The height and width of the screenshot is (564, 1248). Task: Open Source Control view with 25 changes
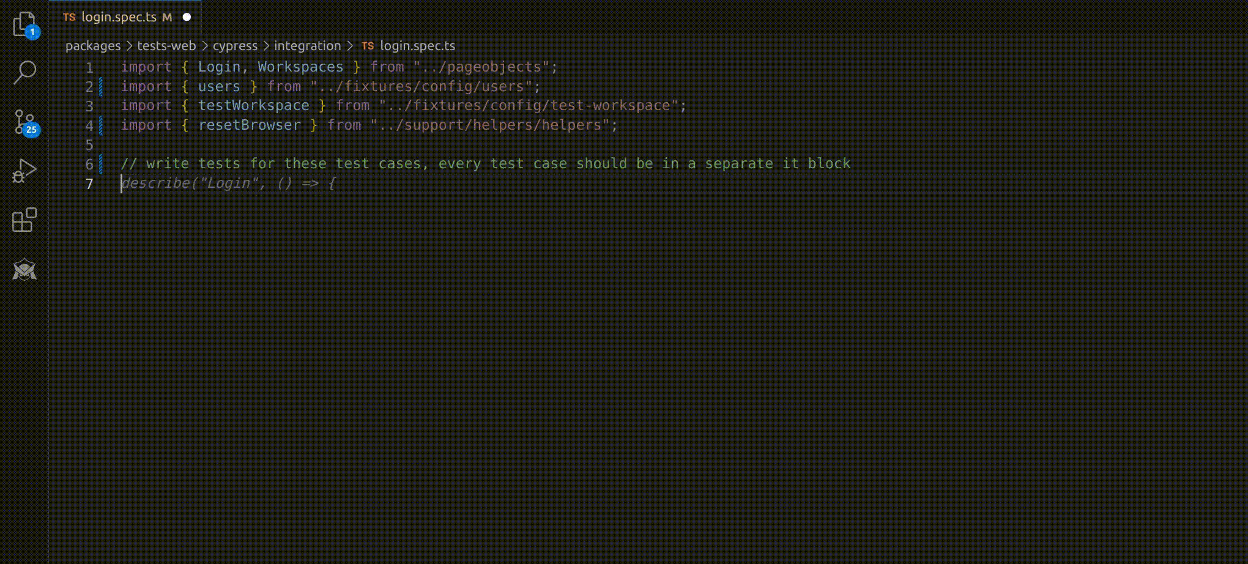click(25, 122)
